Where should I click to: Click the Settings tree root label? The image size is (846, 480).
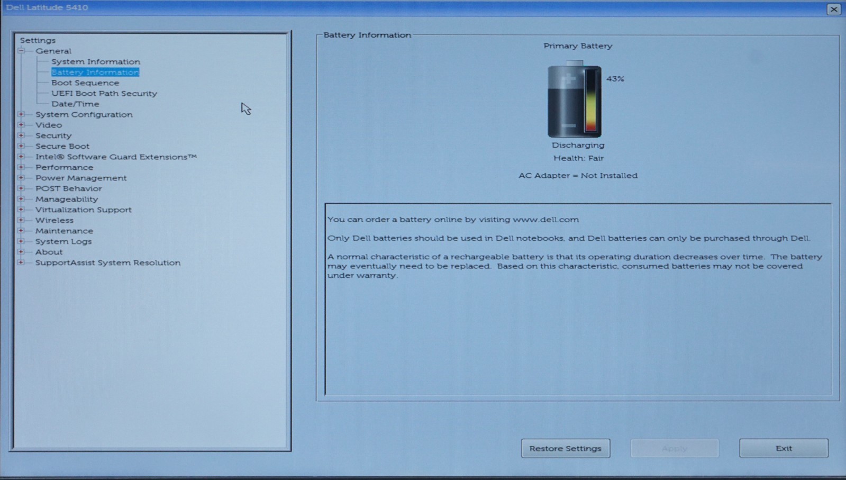38,40
